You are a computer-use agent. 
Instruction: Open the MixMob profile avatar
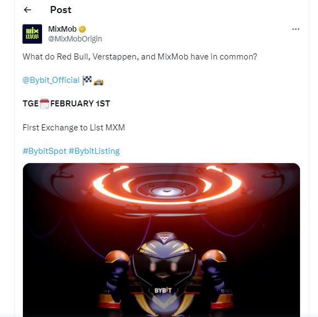(x=32, y=34)
